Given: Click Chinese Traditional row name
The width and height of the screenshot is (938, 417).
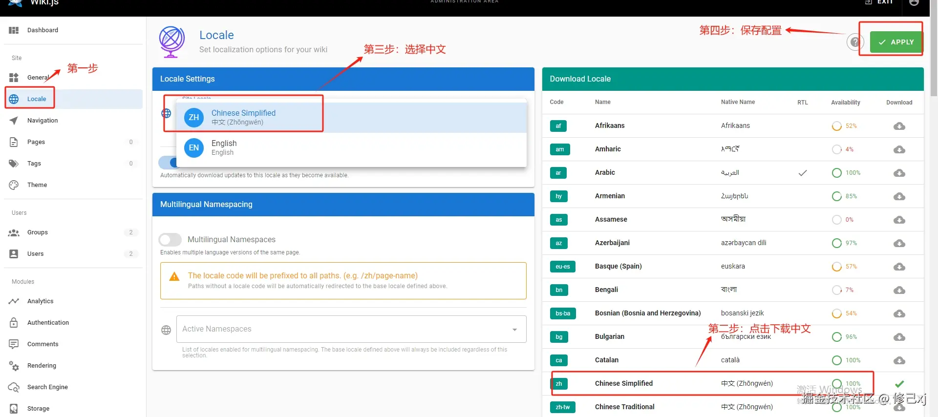Looking at the screenshot, I should point(624,407).
